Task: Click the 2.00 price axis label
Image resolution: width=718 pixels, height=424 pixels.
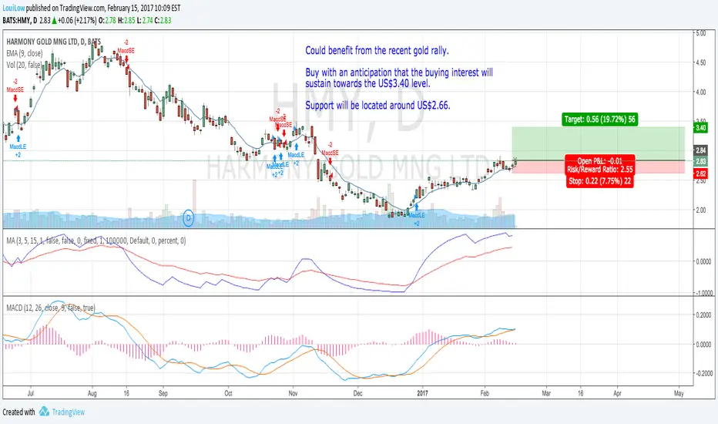Action: [x=700, y=210]
